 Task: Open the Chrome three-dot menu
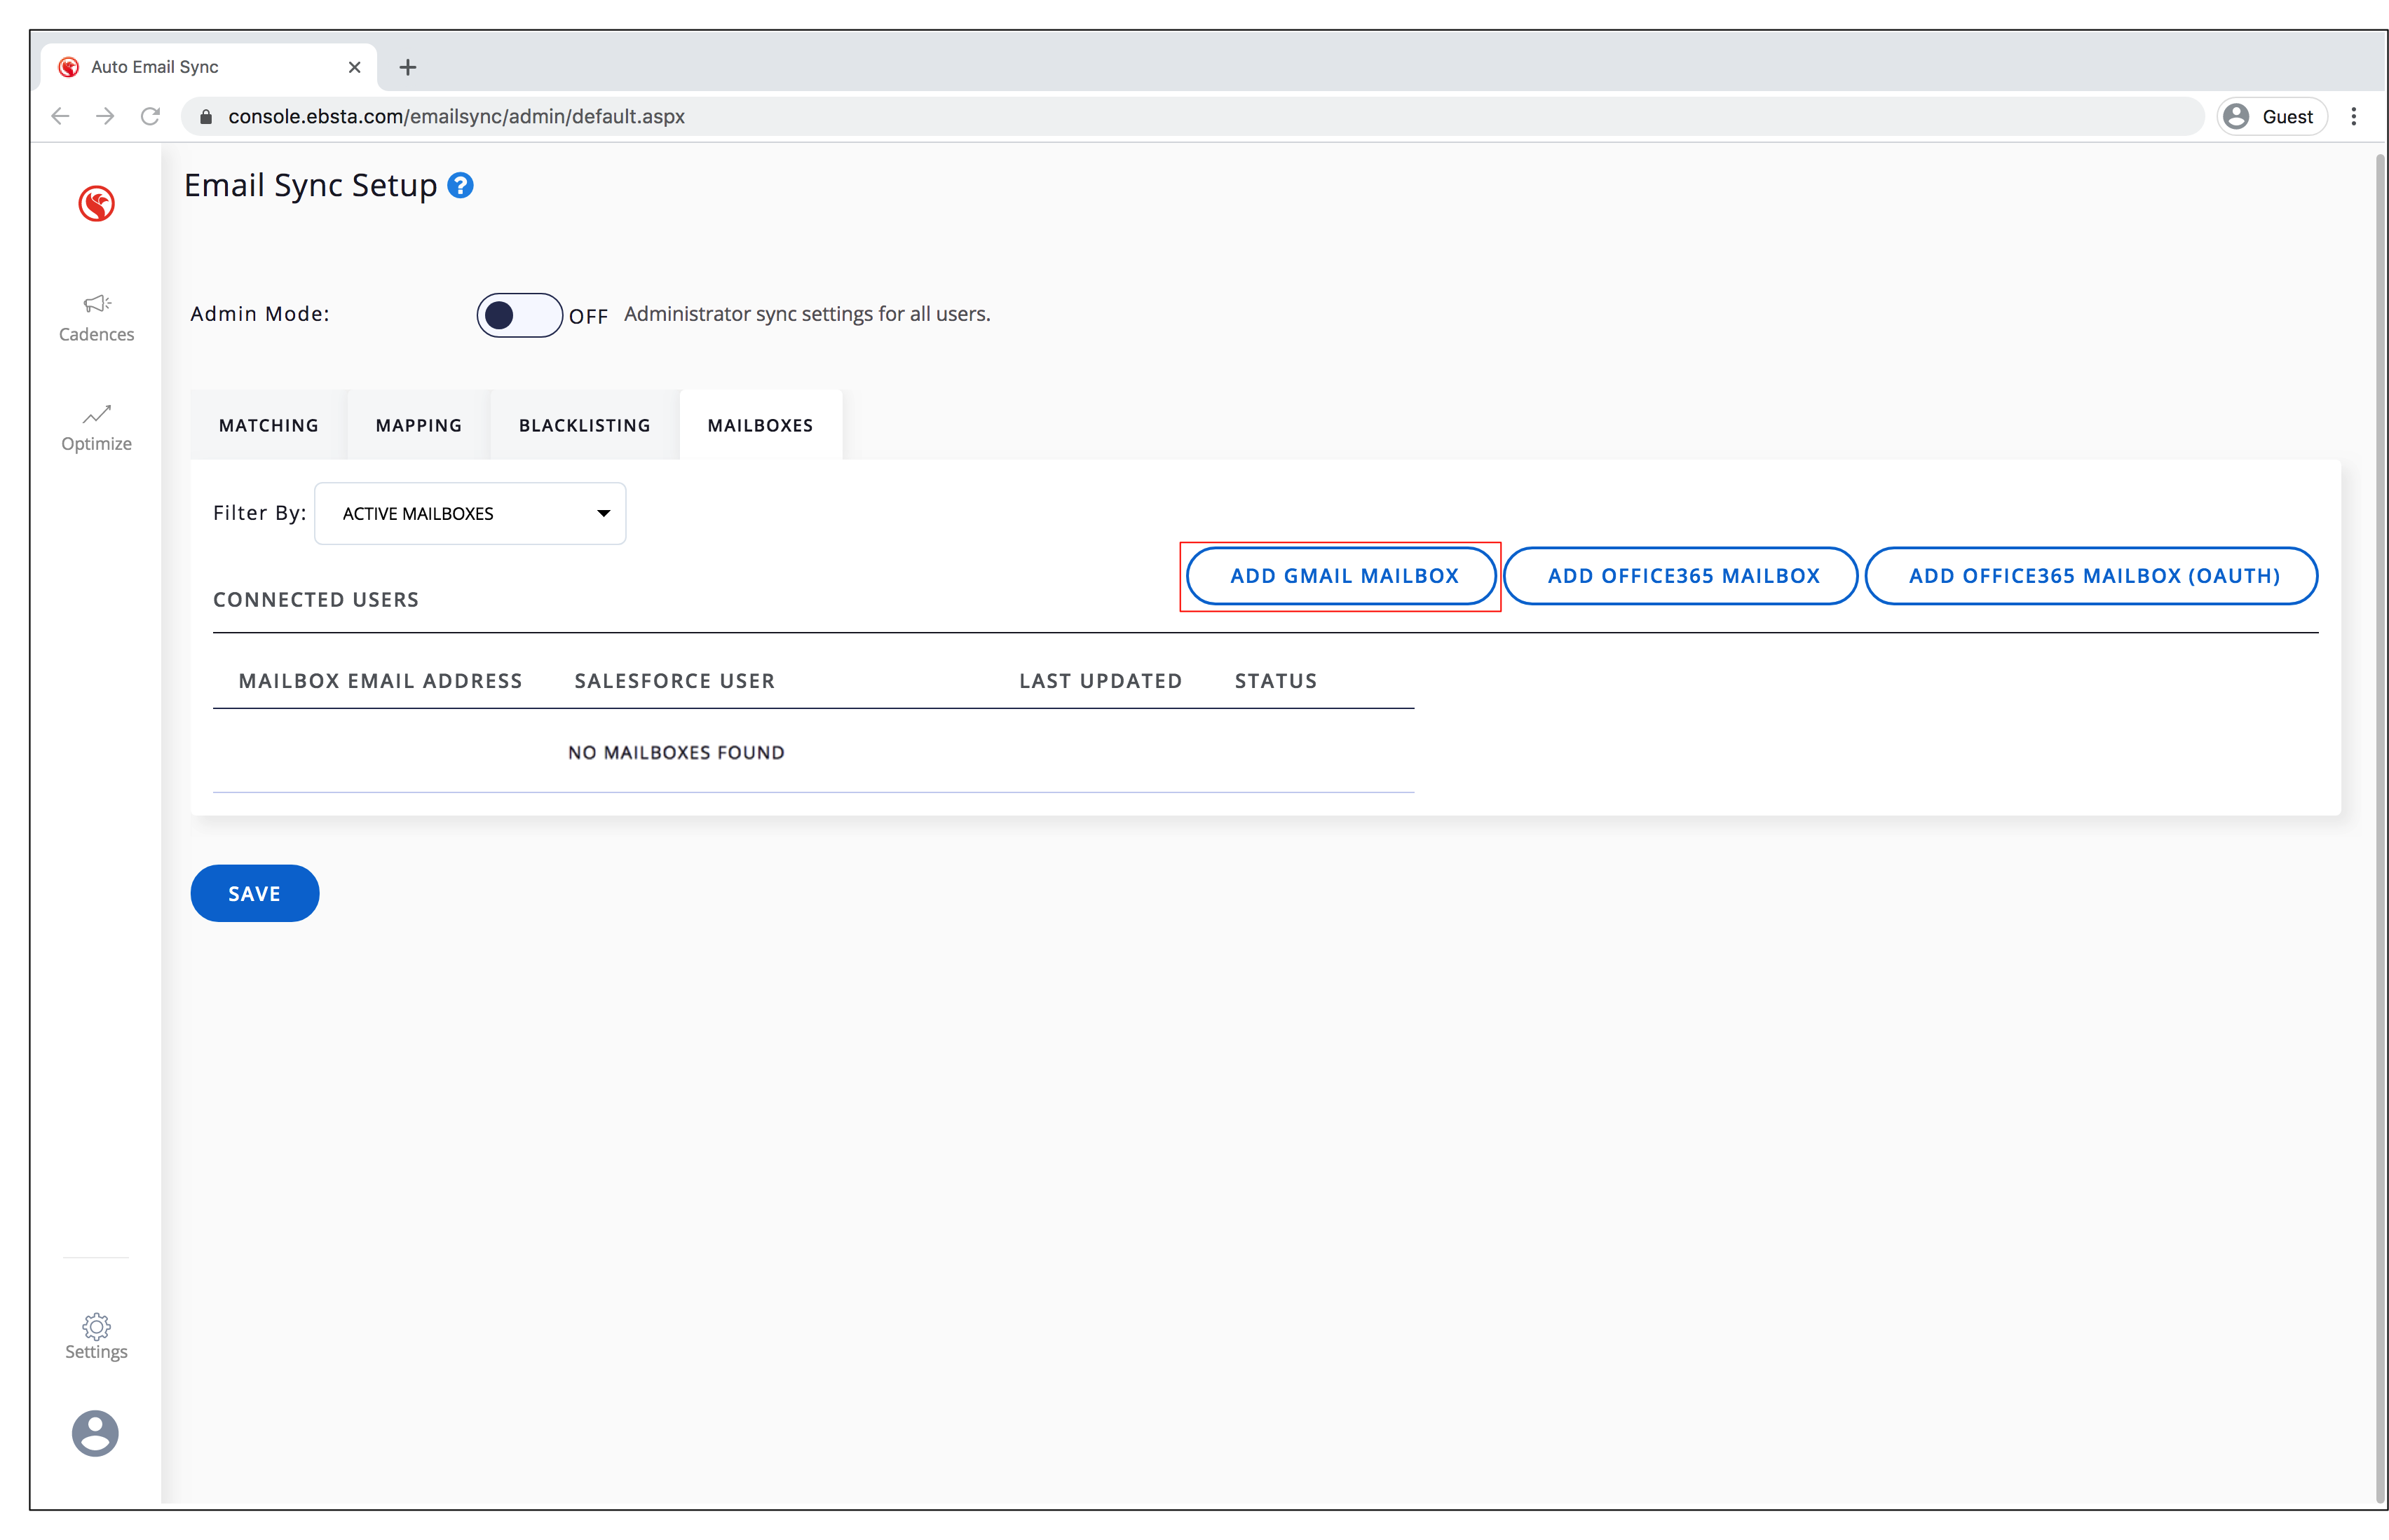pos(2353,117)
